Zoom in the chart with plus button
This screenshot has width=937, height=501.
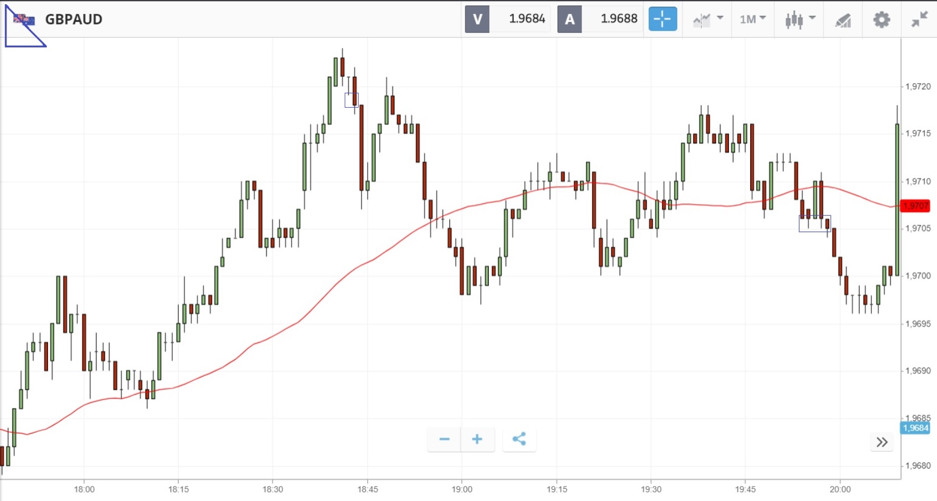coord(477,439)
